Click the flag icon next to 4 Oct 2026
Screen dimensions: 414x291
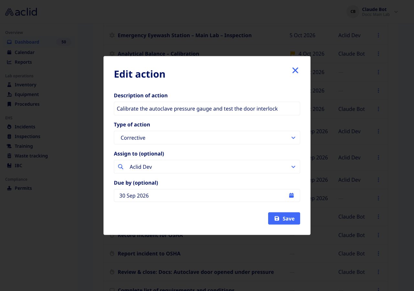(x=292, y=54)
